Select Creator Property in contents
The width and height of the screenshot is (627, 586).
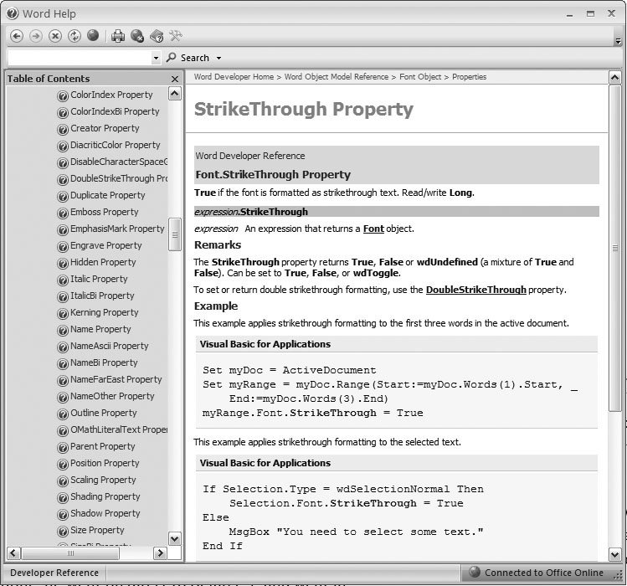tap(105, 128)
